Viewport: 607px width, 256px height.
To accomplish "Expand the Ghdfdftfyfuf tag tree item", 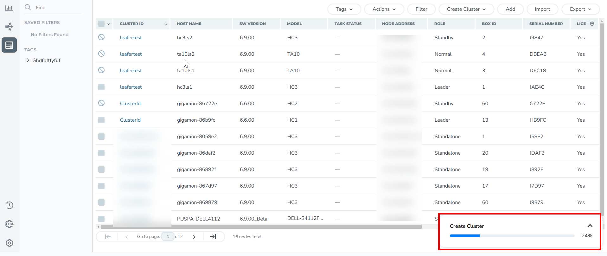I will 28,61.
